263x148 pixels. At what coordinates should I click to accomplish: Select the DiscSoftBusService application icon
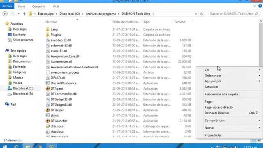48,83
